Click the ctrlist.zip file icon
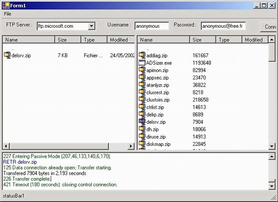The height and width of the screenshot is (202, 278). point(142,107)
